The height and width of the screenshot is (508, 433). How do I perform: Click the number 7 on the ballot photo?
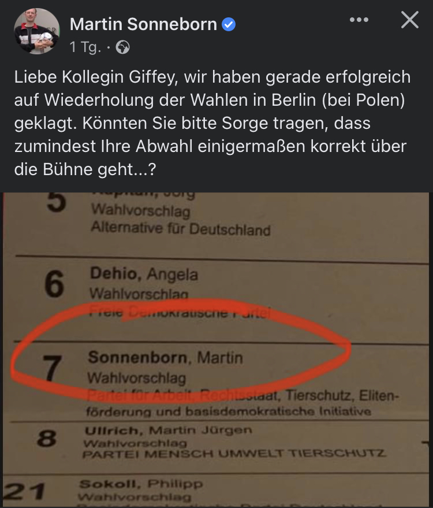53,367
